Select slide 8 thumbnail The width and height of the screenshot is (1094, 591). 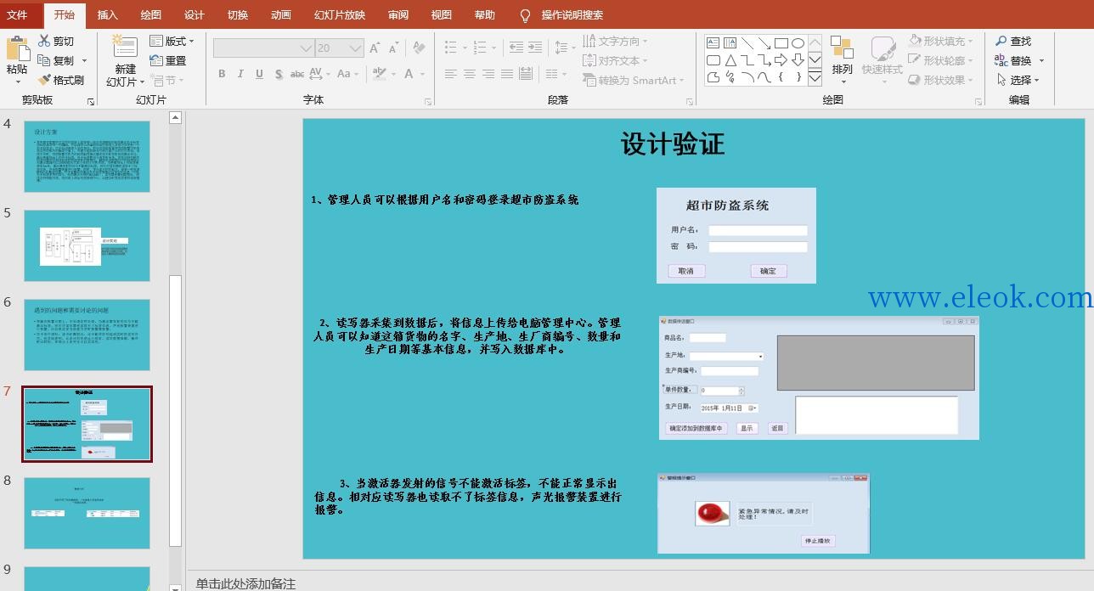[x=87, y=513]
